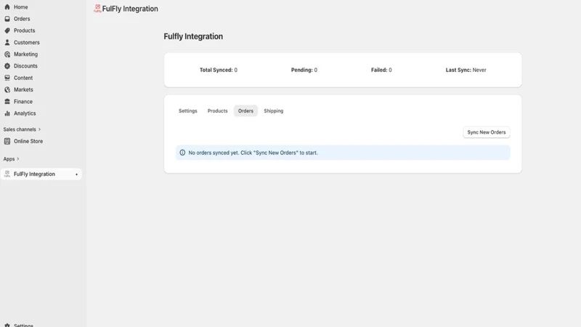
Task: Click the Total Synced: 0 stat
Action: (x=219, y=70)
